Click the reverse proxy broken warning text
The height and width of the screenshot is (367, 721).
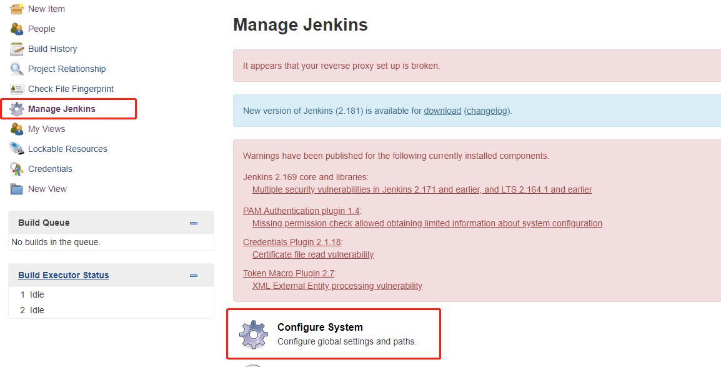click(342, 66)
